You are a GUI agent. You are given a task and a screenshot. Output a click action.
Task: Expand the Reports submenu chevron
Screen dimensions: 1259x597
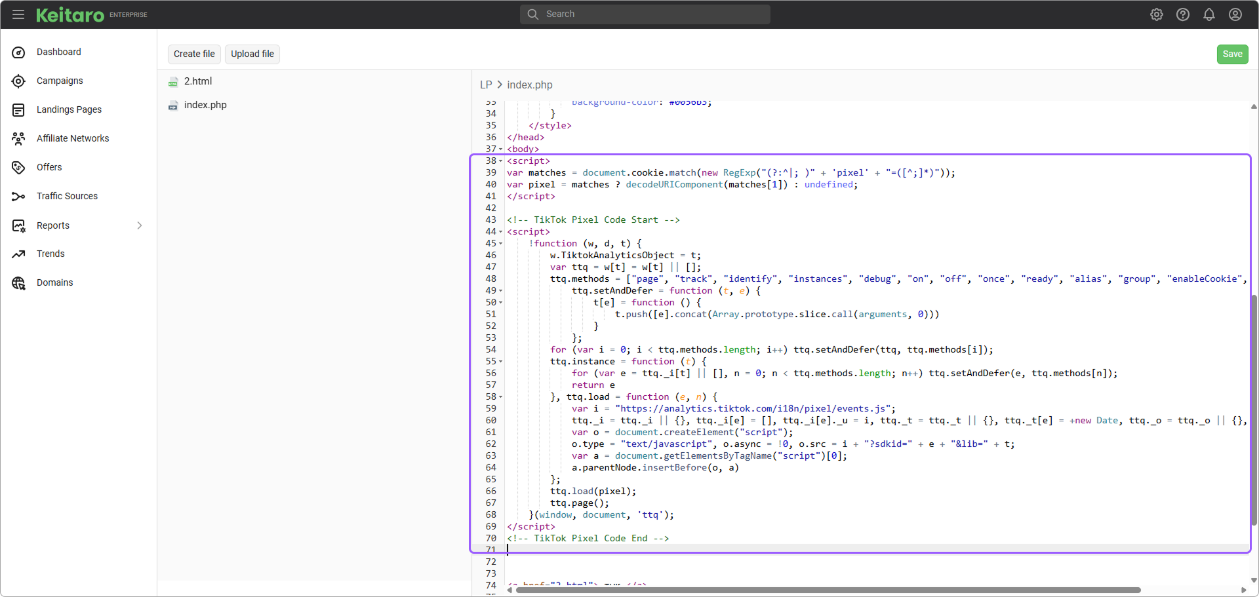click(x=139, y=225)
